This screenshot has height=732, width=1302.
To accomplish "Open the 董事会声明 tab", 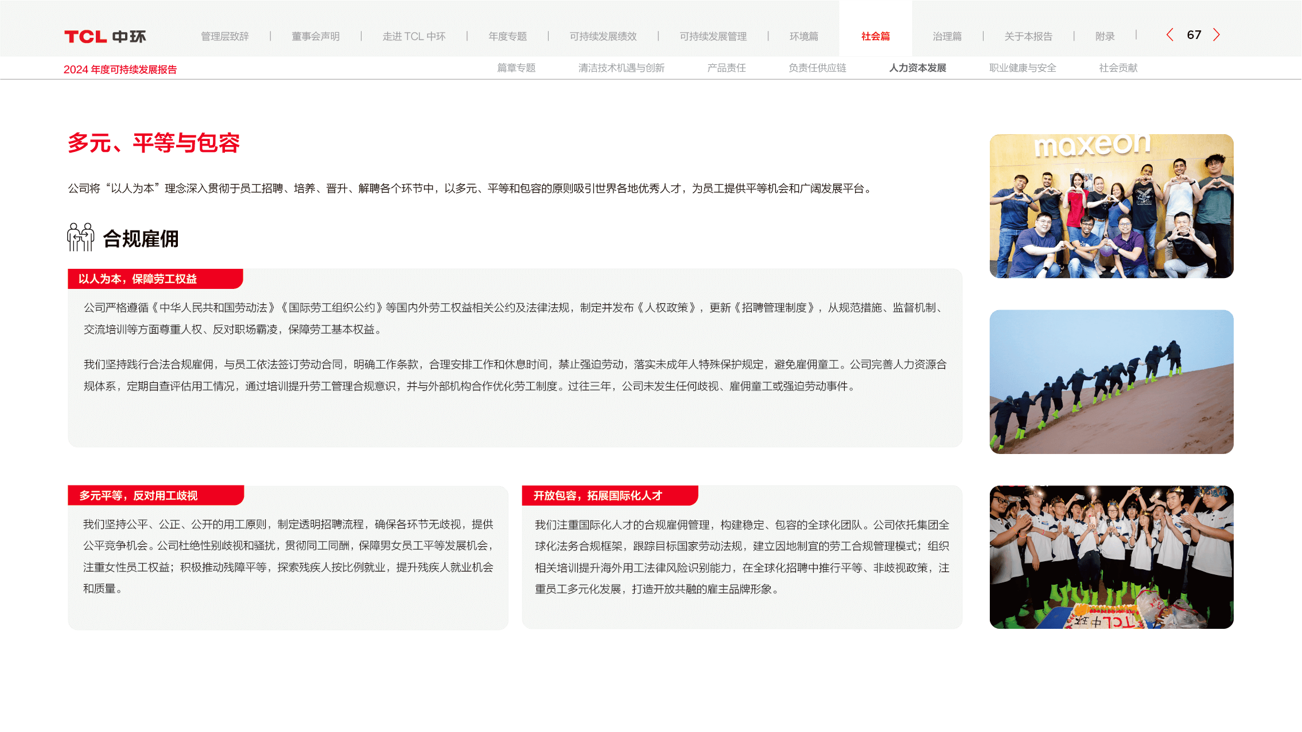I will 316,37.
